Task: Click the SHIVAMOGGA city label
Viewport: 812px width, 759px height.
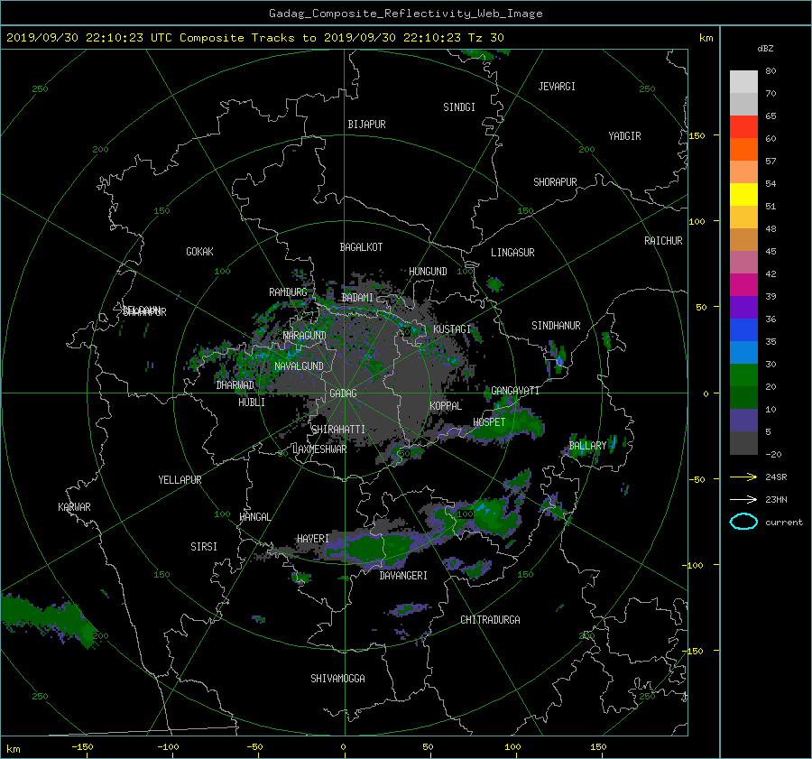Action: (x=337, y=679)
